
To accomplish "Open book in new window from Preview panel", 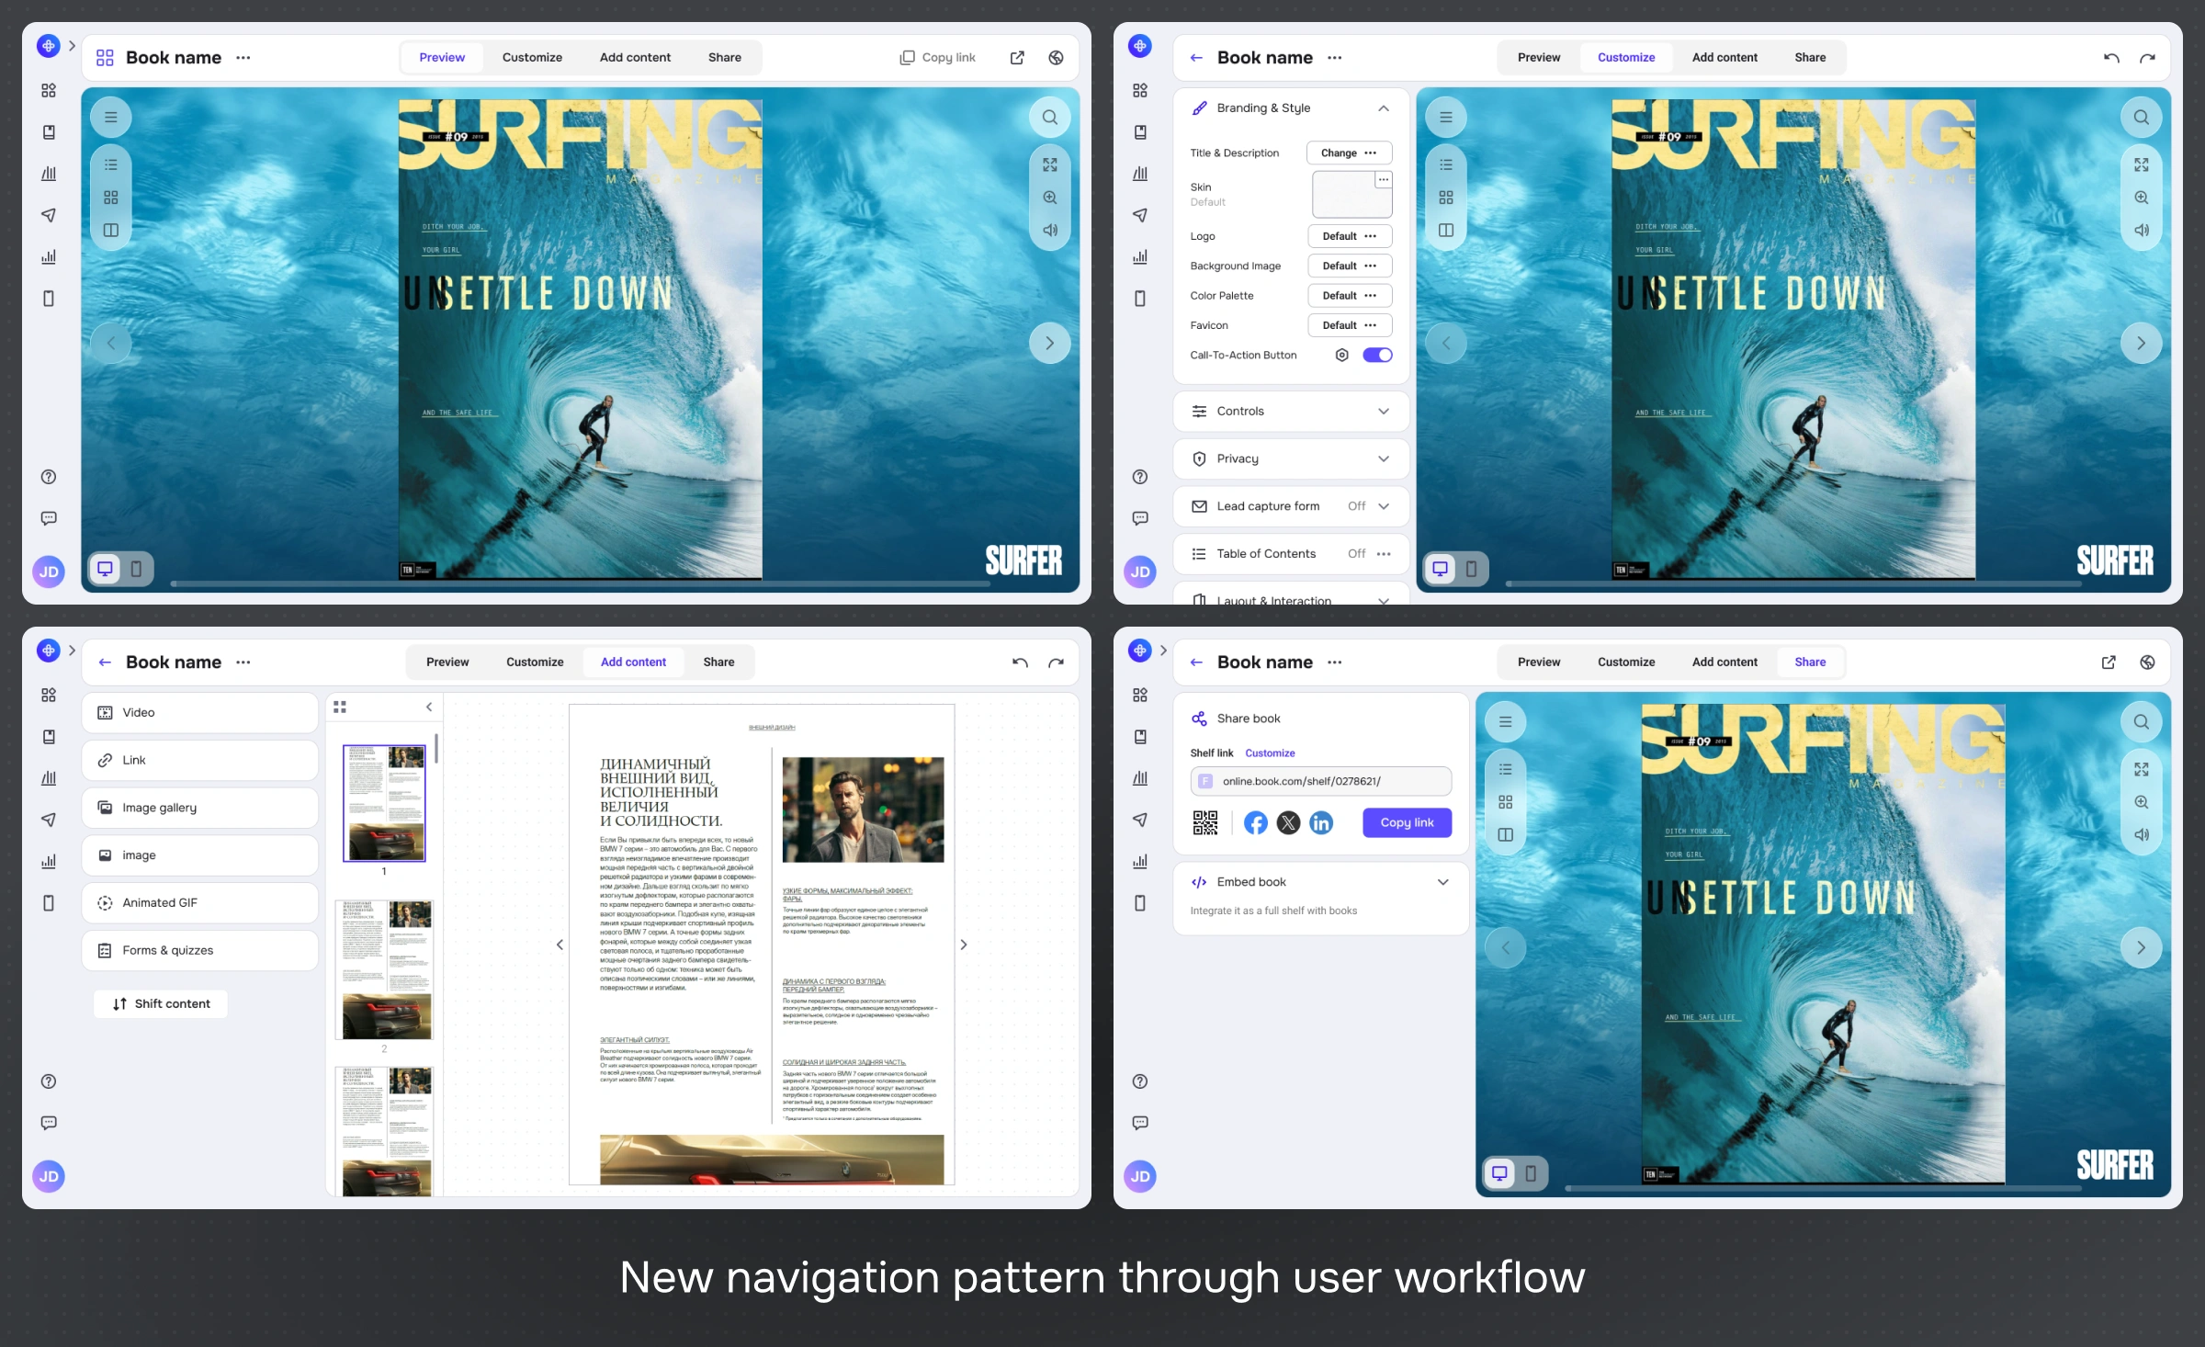I will pos(1017,58).
